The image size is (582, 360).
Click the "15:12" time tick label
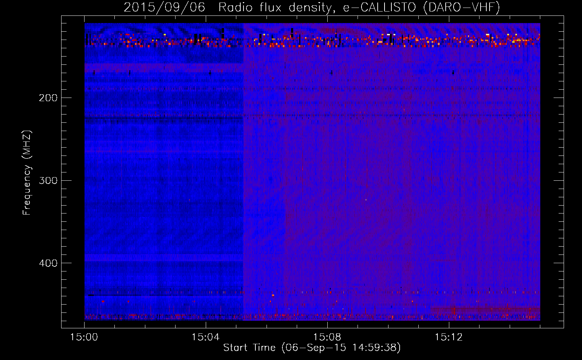[x=449, y=337]
